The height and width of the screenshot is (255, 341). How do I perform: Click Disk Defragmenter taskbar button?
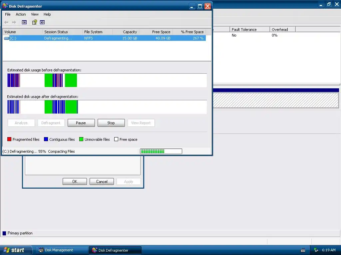coord(115,250)
